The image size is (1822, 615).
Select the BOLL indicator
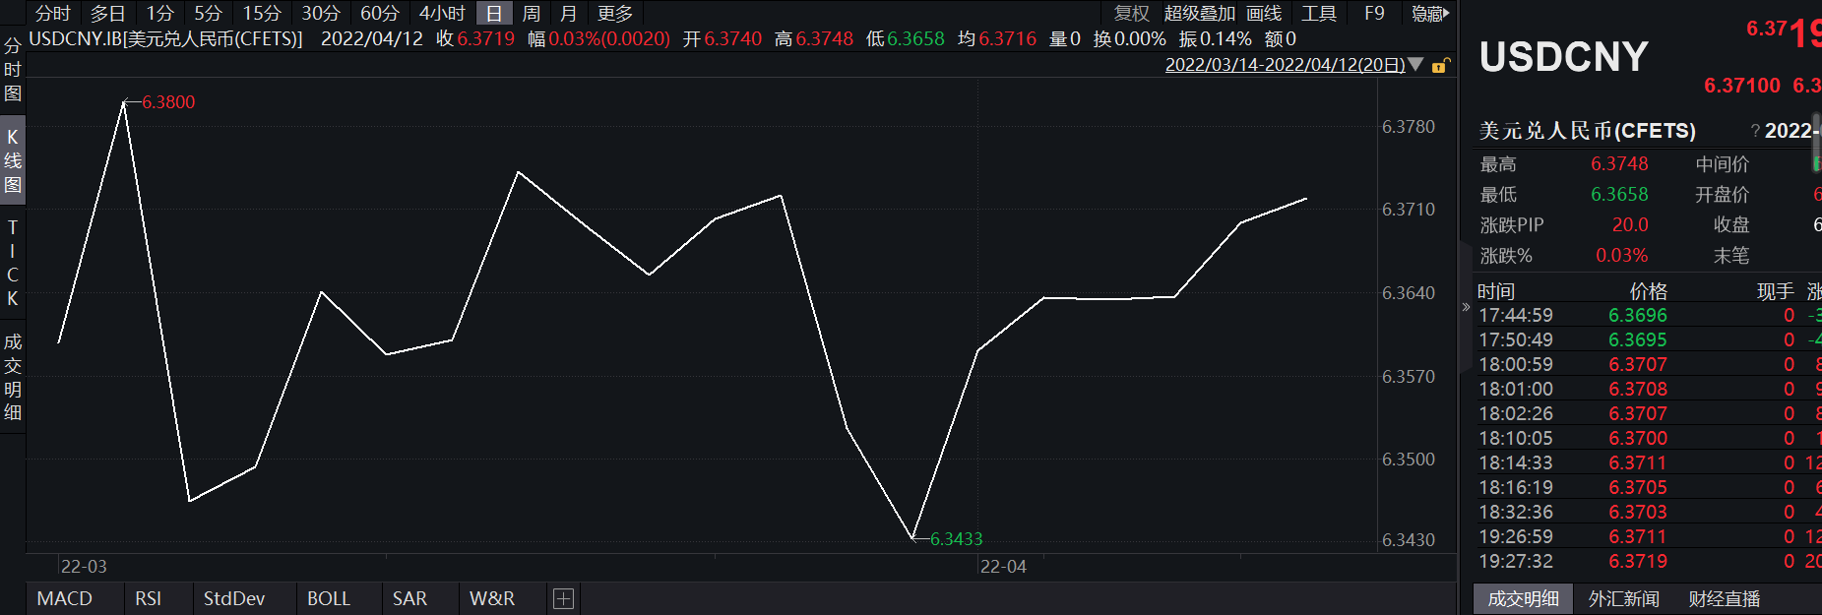[329, 598]
